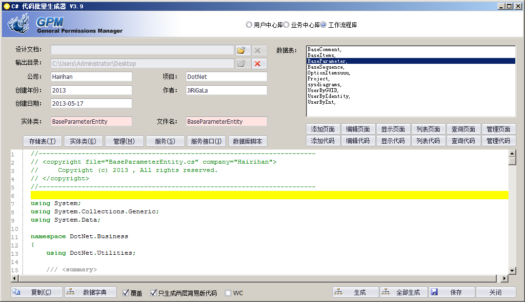Click the open-folder icon for design document
Viewport: 525px width, 302px height.
(x=243, y=51)
